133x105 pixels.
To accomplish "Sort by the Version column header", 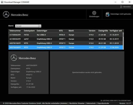I will [92, 31].
